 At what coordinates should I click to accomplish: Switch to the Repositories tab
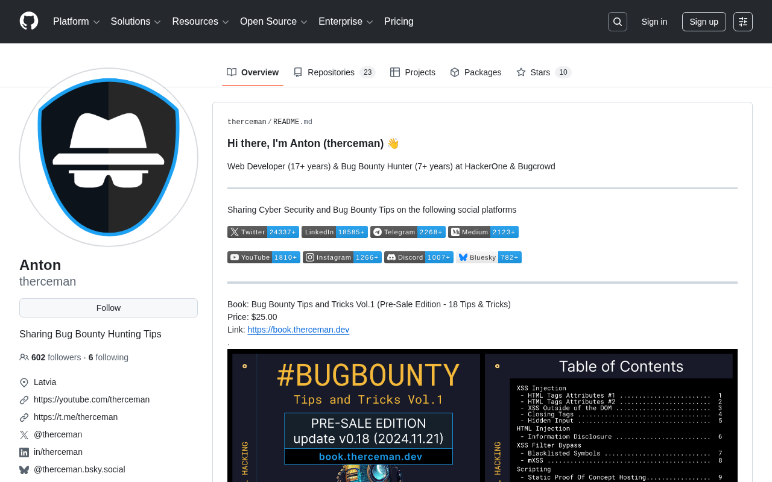click(334, 72)
